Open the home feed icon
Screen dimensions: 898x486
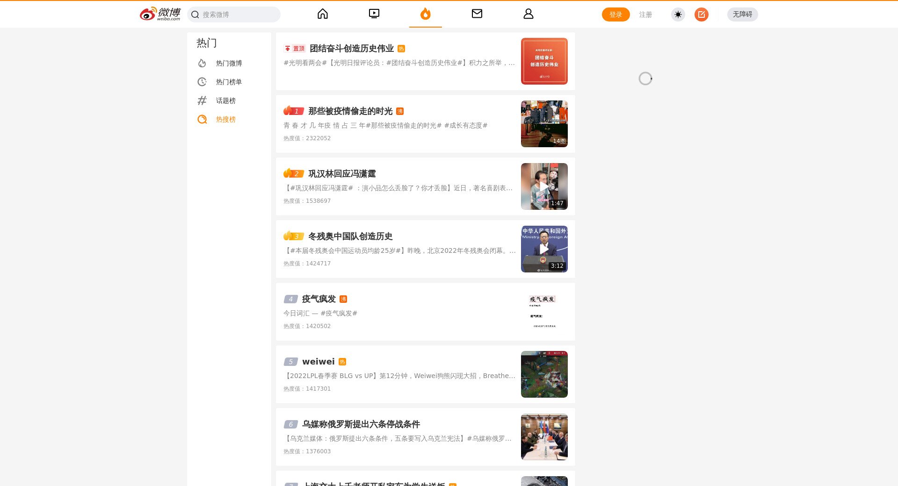click(x=323, y=14)
